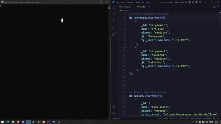
Task: Open the Windows Start menu
Action: tap(2, 122)
